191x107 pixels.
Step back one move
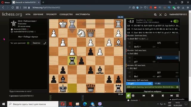[x=152, y=96]
